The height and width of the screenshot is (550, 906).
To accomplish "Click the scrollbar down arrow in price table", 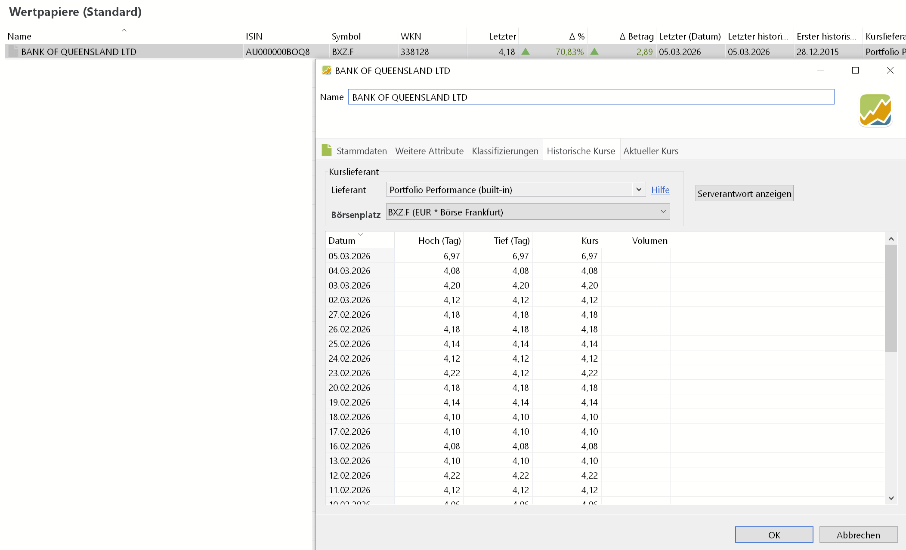I will [x=891, y=498].
